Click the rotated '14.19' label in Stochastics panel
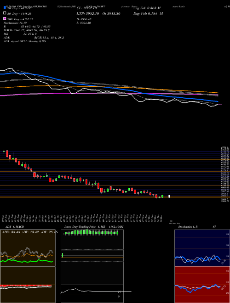This screenshot has height=303, width=230. [224, 262]
